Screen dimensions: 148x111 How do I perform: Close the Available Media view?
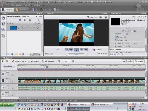(39, 16)
